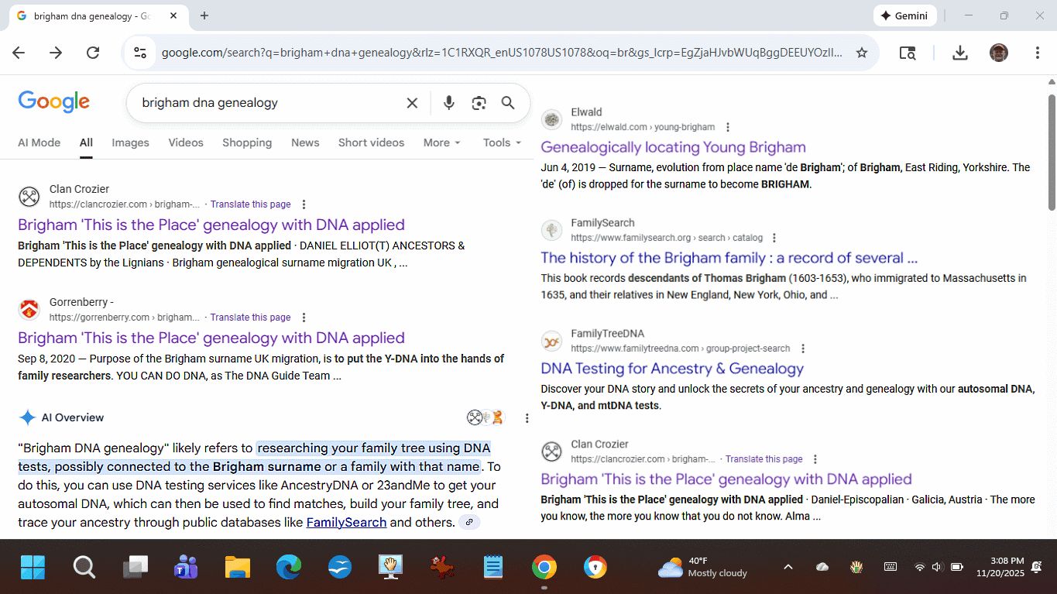Open the Gemini button
Image resolution: width=1057 pixels, height=594 pixels.
(905, 15)
